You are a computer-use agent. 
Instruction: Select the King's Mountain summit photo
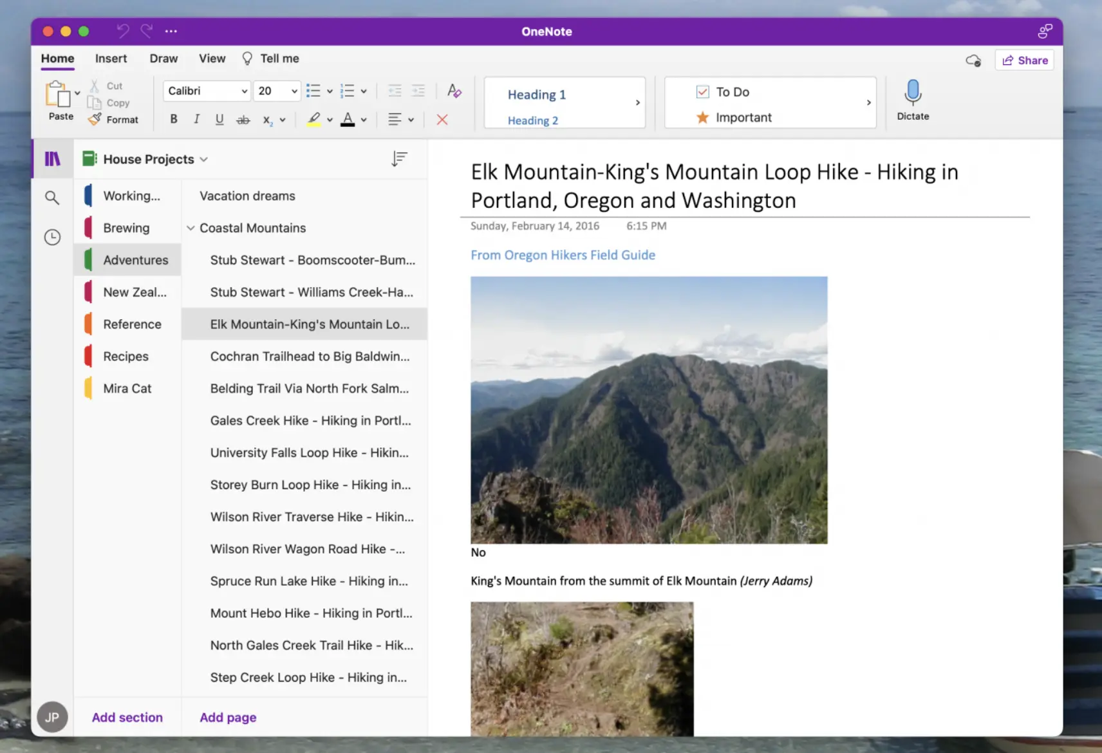pos(649,410)
